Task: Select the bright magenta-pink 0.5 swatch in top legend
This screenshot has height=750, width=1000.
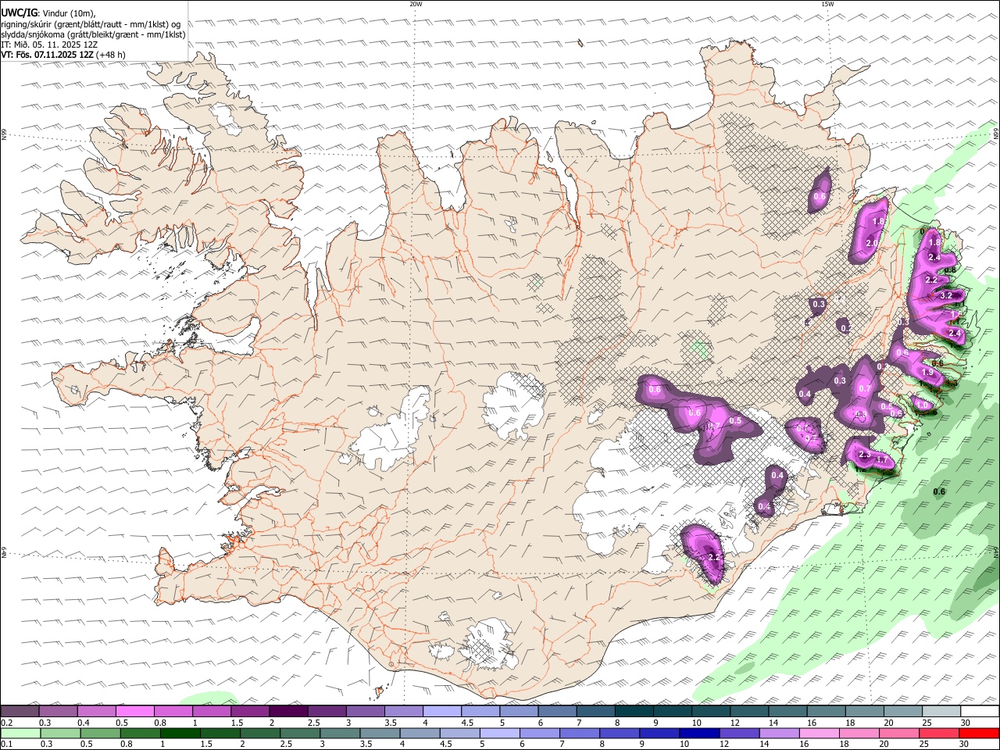Action: click(134, 711)
